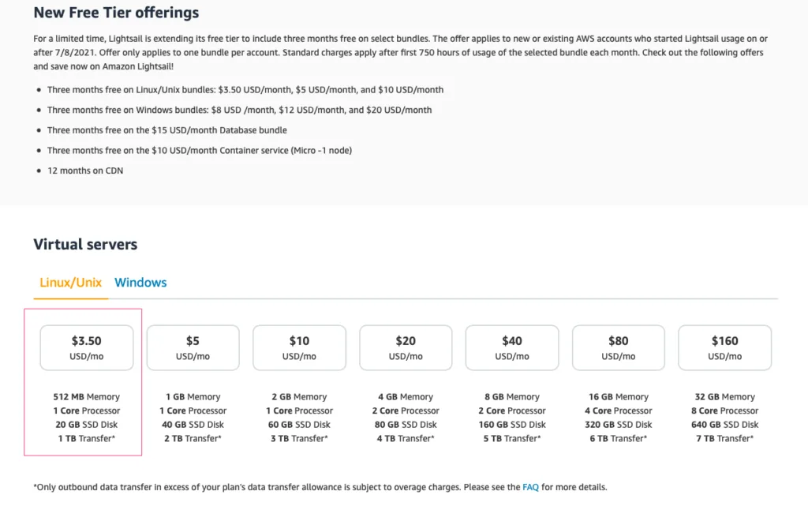
Task: Click the 32 GB Memory spec text
Action: [x=724, y=397]
